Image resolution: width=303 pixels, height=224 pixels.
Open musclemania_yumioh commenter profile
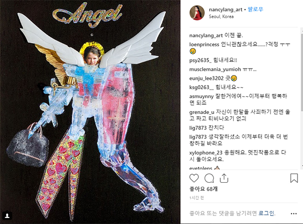click(x=215, y=69)
